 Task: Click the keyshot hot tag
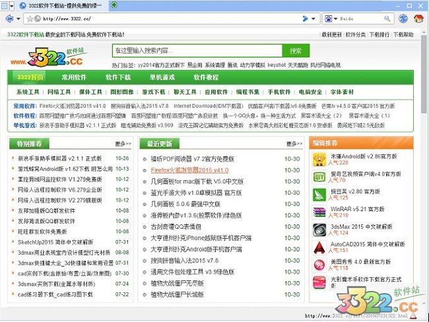(277, 65)
